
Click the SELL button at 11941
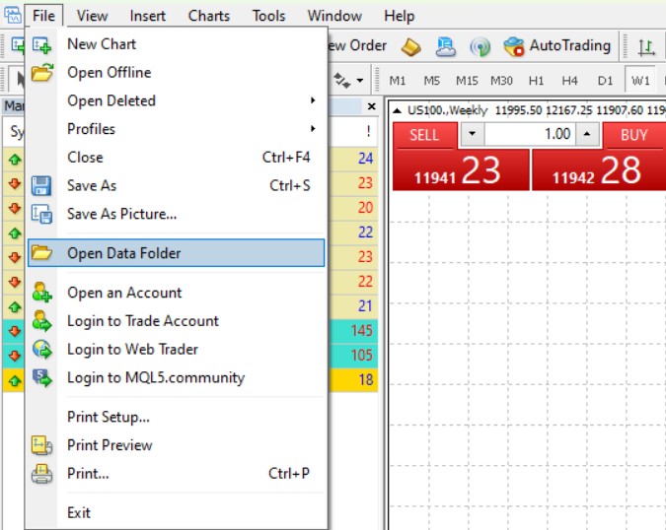coord(461,170)
